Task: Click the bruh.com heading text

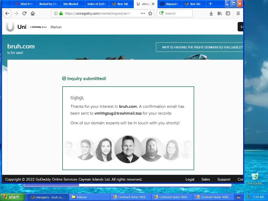Action: coord(21,46)
